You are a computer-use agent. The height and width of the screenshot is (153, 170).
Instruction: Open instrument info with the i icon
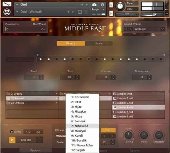tap(102, 5)
